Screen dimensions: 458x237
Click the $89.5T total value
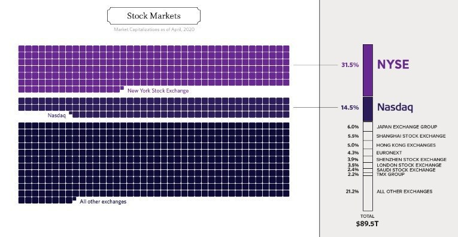(367, 224)
